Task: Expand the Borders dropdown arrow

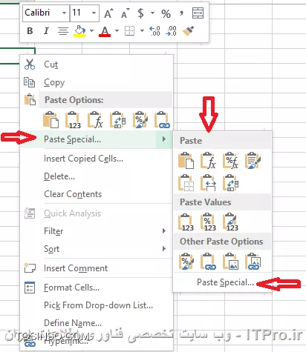Action: pos(142,31)
